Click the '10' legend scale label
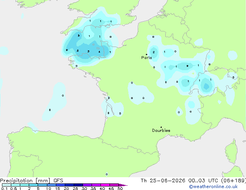This screenshot has width=246, height=190. [49, 188]
